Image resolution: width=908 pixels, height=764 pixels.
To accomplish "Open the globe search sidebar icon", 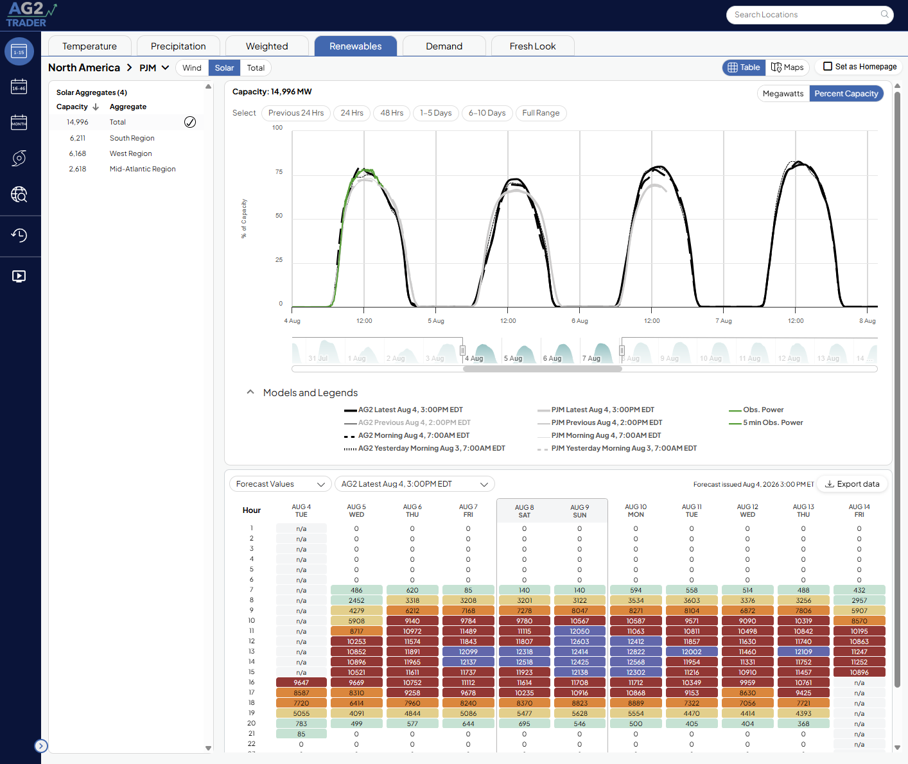I will point(19,194).
